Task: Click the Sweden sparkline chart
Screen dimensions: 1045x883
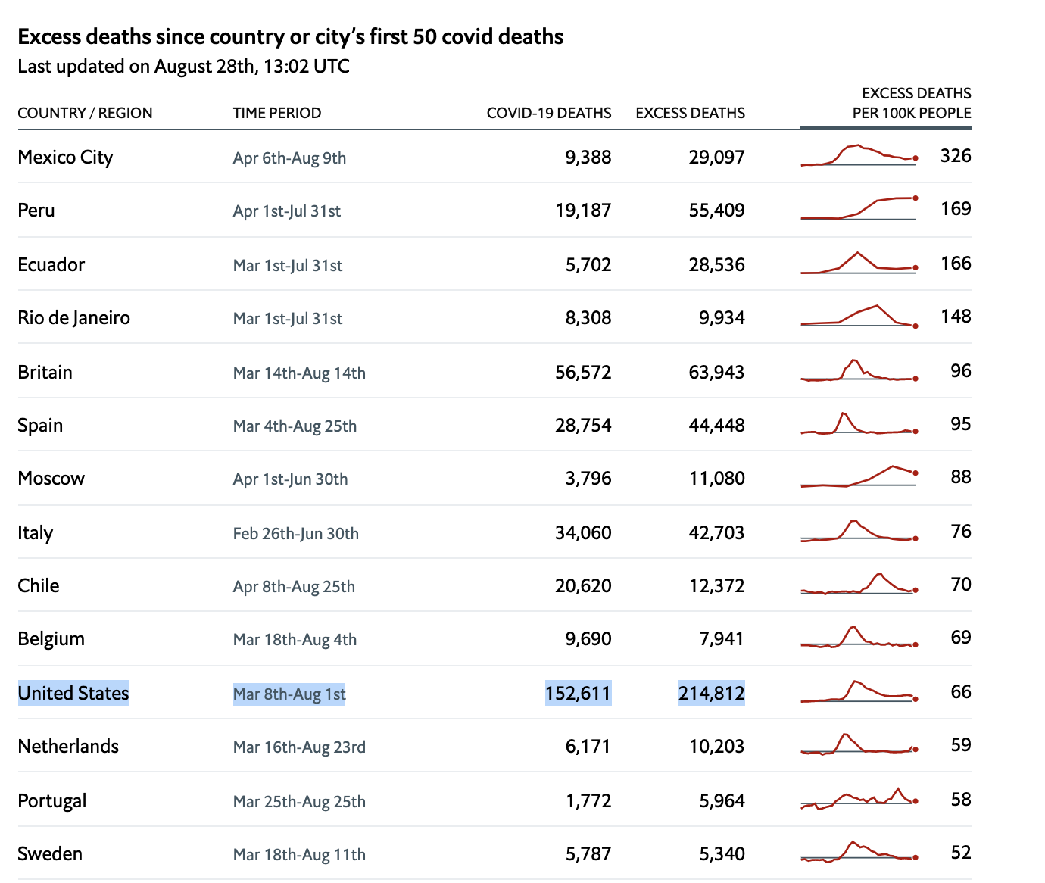Action: tap(859, 852)
